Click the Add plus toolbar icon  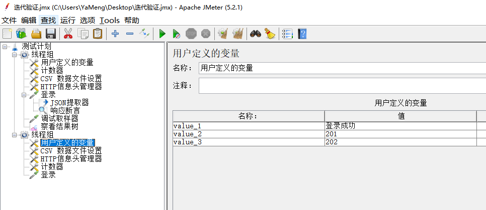pos(115,34)
